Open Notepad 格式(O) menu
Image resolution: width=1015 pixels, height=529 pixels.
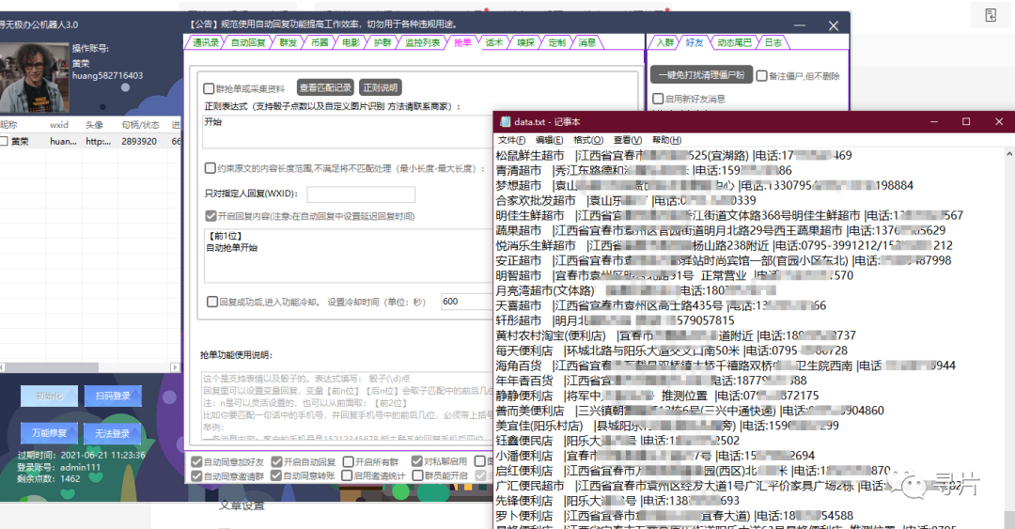click(x=587, y=140)
